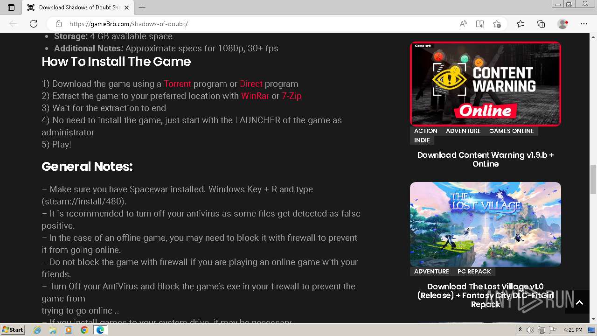Open File Explorer from taskbar

[x=53, y=330]
